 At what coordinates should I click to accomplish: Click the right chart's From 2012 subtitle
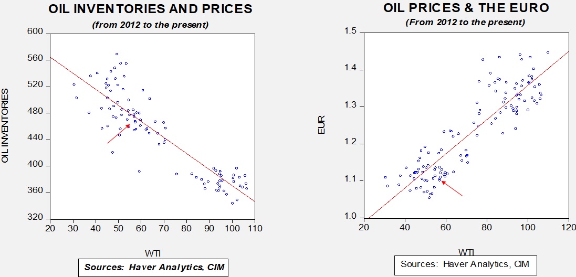click(465, 22)
